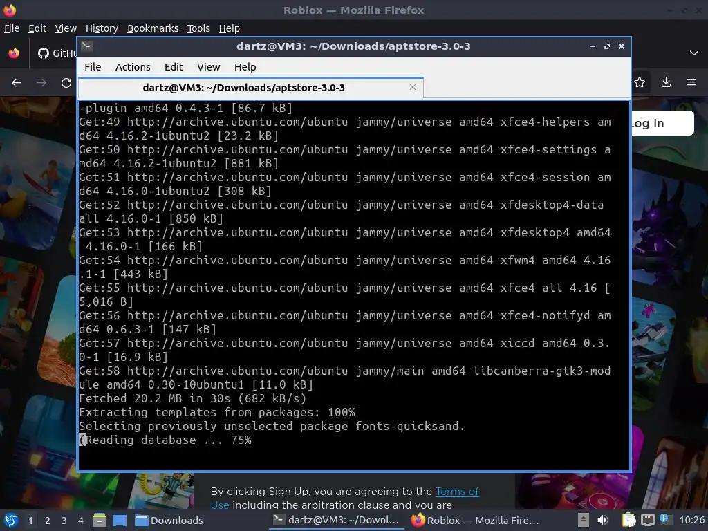Click the show desktop icon in taskbar
This screenshot has height=531, width=708.
[x=120, y=520]
